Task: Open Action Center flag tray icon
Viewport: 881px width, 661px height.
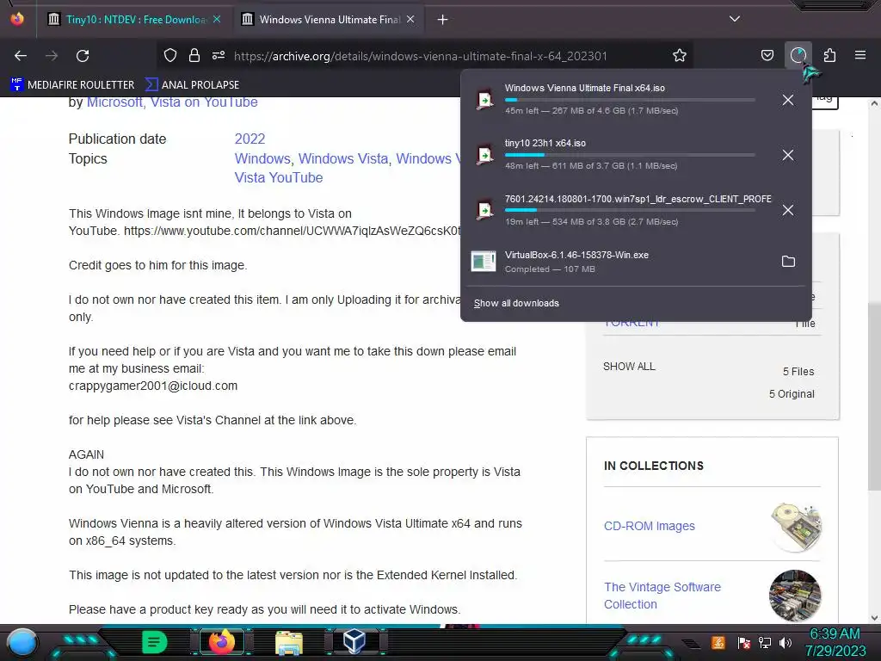Action: point(744,642)
